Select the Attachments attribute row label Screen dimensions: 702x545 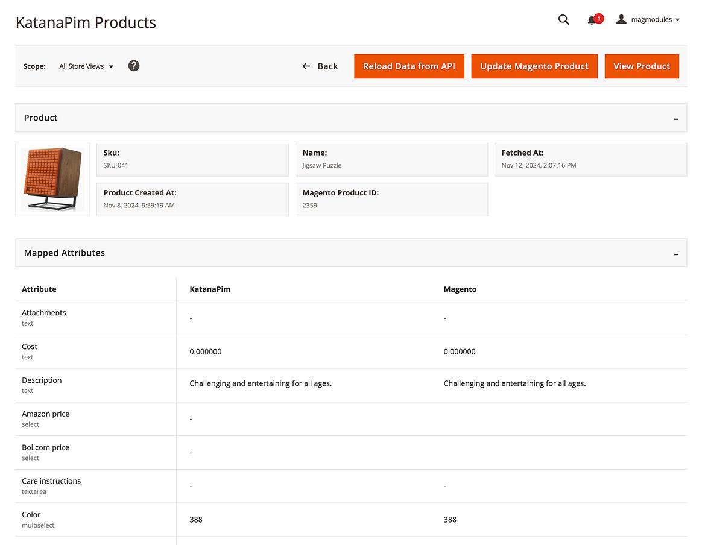point(44,313)
